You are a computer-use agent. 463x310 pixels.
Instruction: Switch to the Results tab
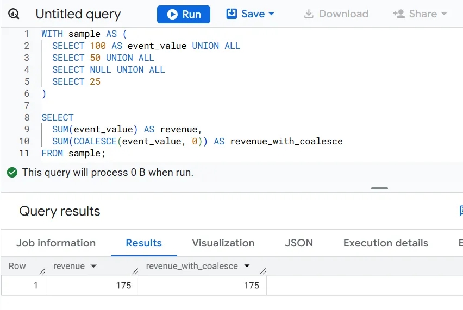coord(144,243)
